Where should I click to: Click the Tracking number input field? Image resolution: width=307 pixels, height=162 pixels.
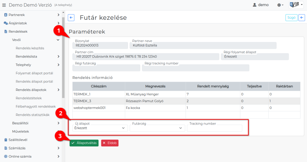215,128
